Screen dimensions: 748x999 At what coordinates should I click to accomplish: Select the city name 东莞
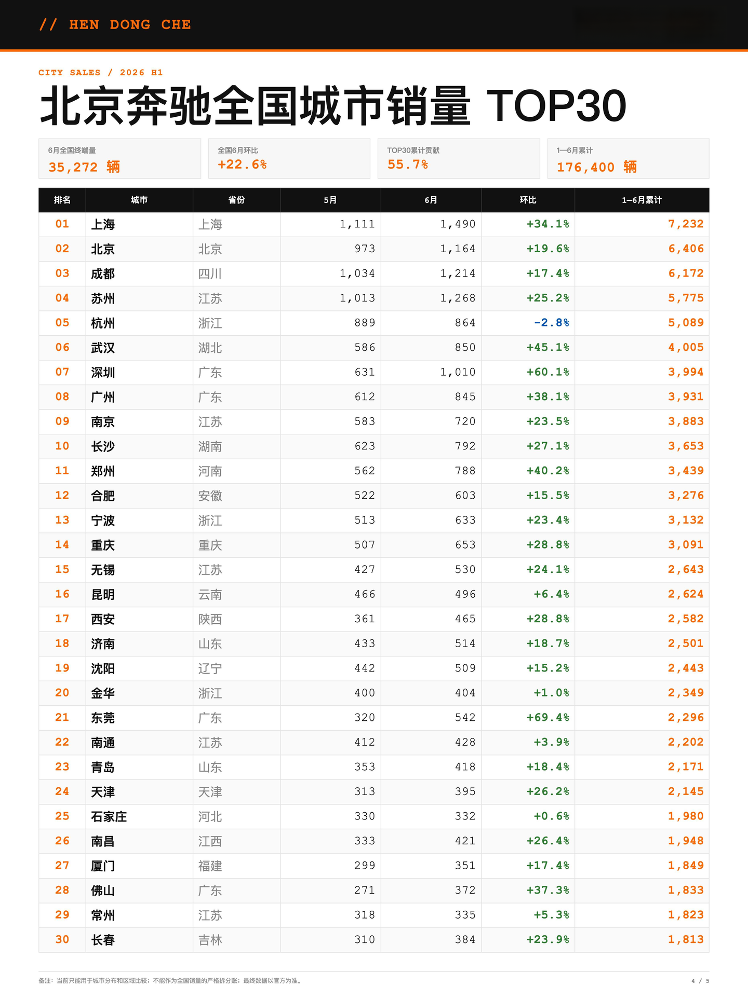click(x=103, y=717)
